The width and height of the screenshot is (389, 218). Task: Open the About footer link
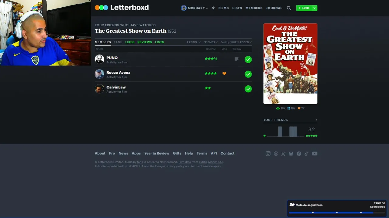pyautogui.click(x=100, y=153)
